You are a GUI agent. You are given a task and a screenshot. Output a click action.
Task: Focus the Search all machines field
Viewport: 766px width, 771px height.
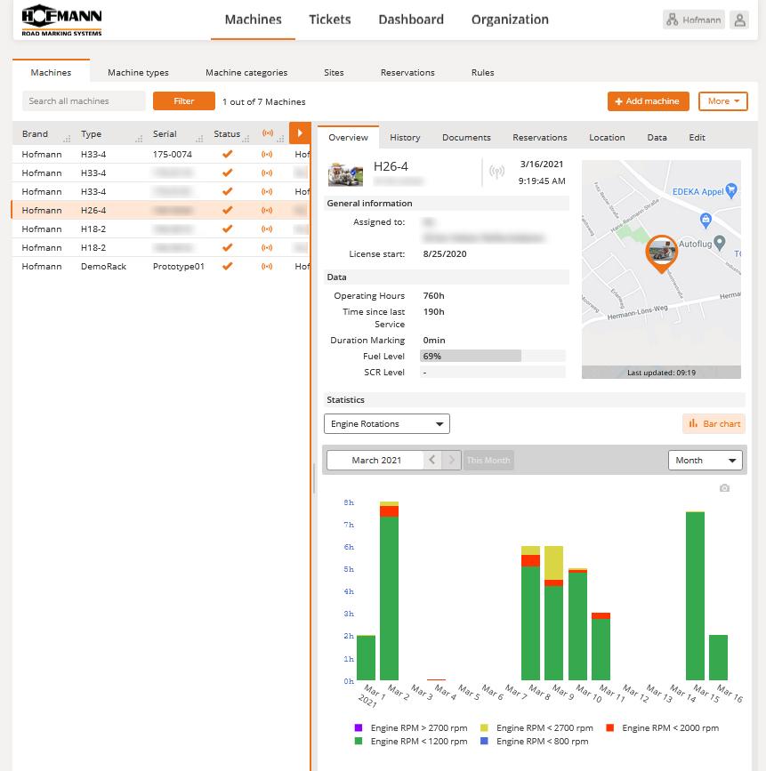coord(84,100)
